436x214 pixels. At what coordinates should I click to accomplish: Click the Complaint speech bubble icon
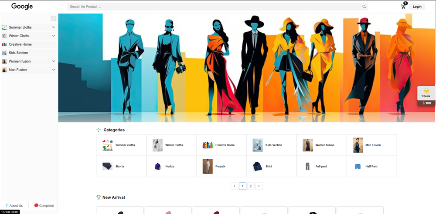[x=36, y=205]
